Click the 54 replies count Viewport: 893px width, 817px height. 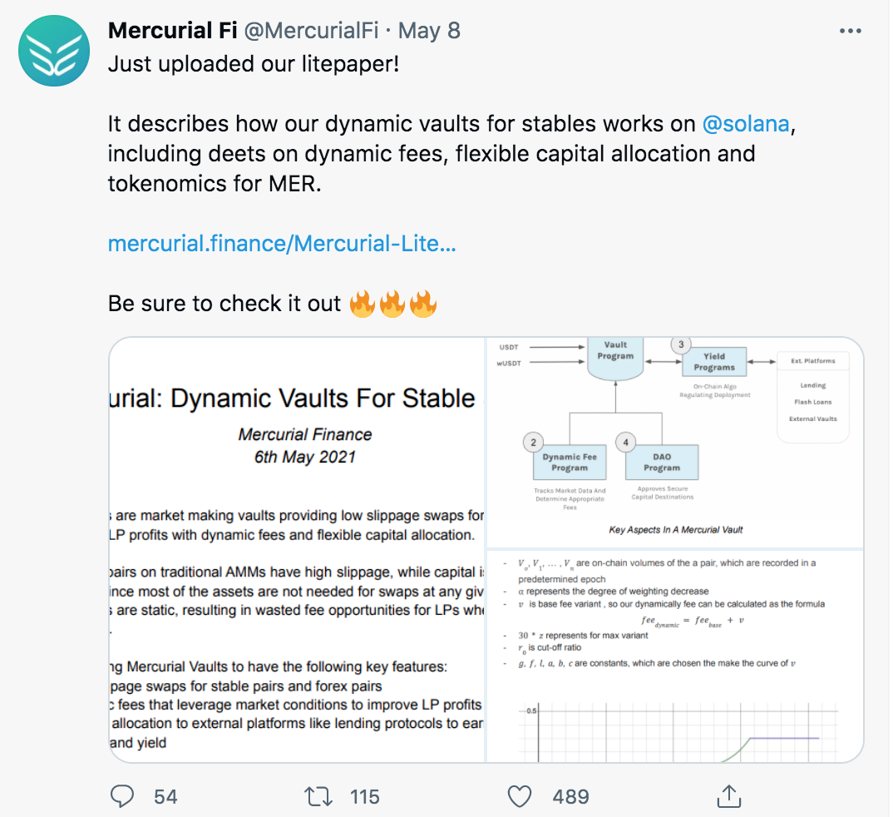pyautogui.click(x=165, y=796)
